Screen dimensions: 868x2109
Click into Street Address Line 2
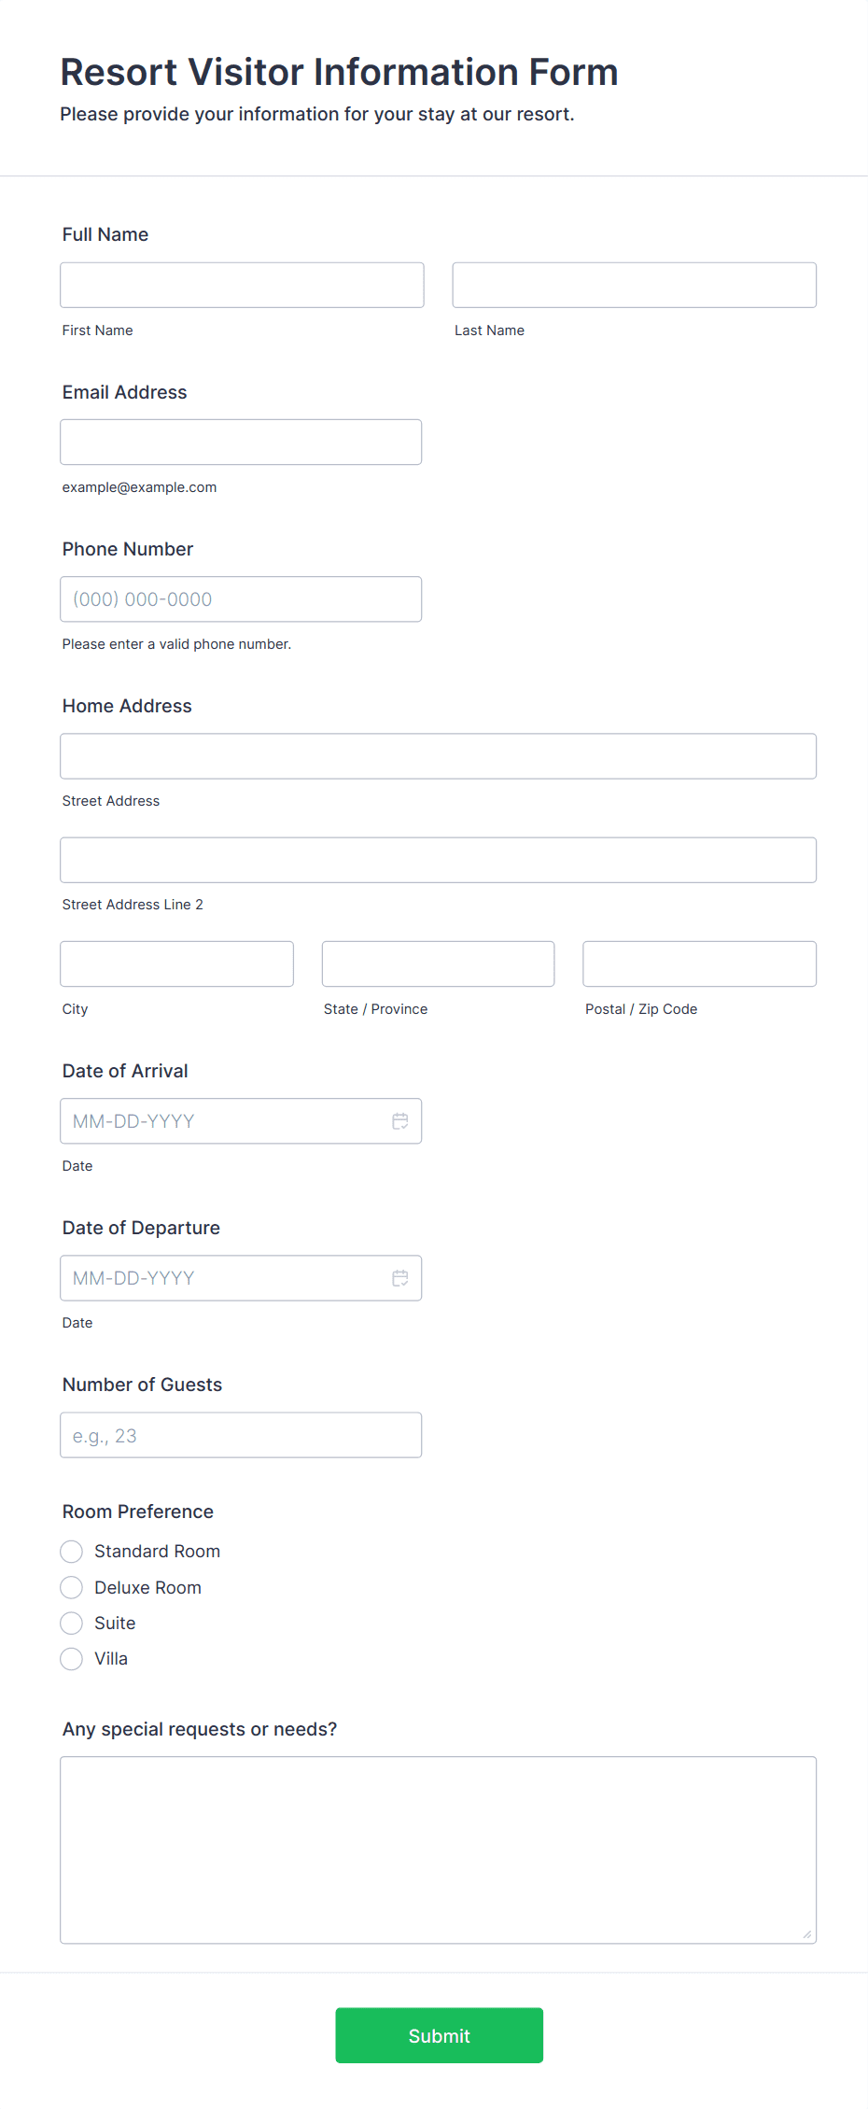click(x=438, y=860)
